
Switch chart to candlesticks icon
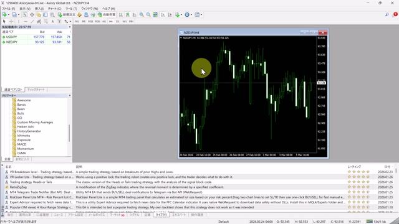[x=127, y=15]
